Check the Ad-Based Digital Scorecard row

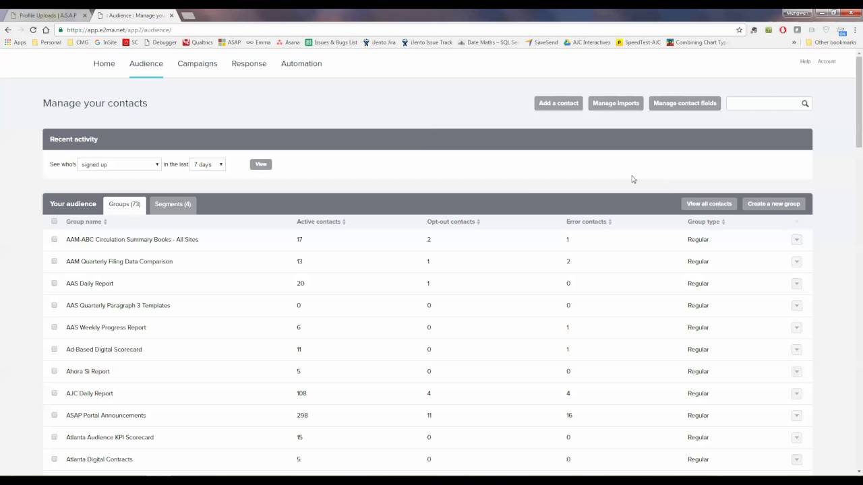pyautogui.click(x=55, y=349)
